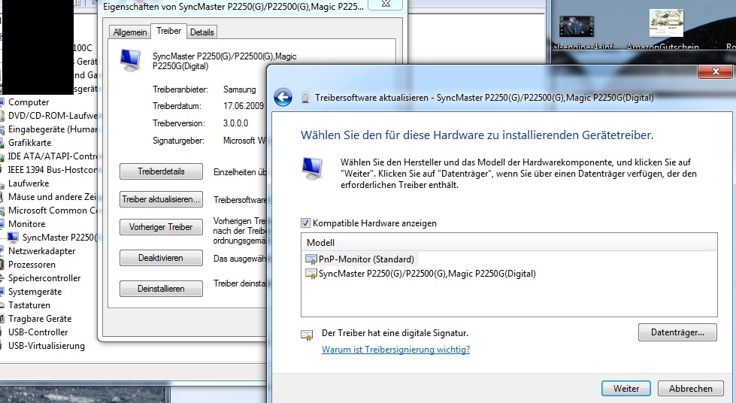Click the Treiberdetails button
Image resolution: width=736 pixels, height=403 pixels.
click(161, 171)
